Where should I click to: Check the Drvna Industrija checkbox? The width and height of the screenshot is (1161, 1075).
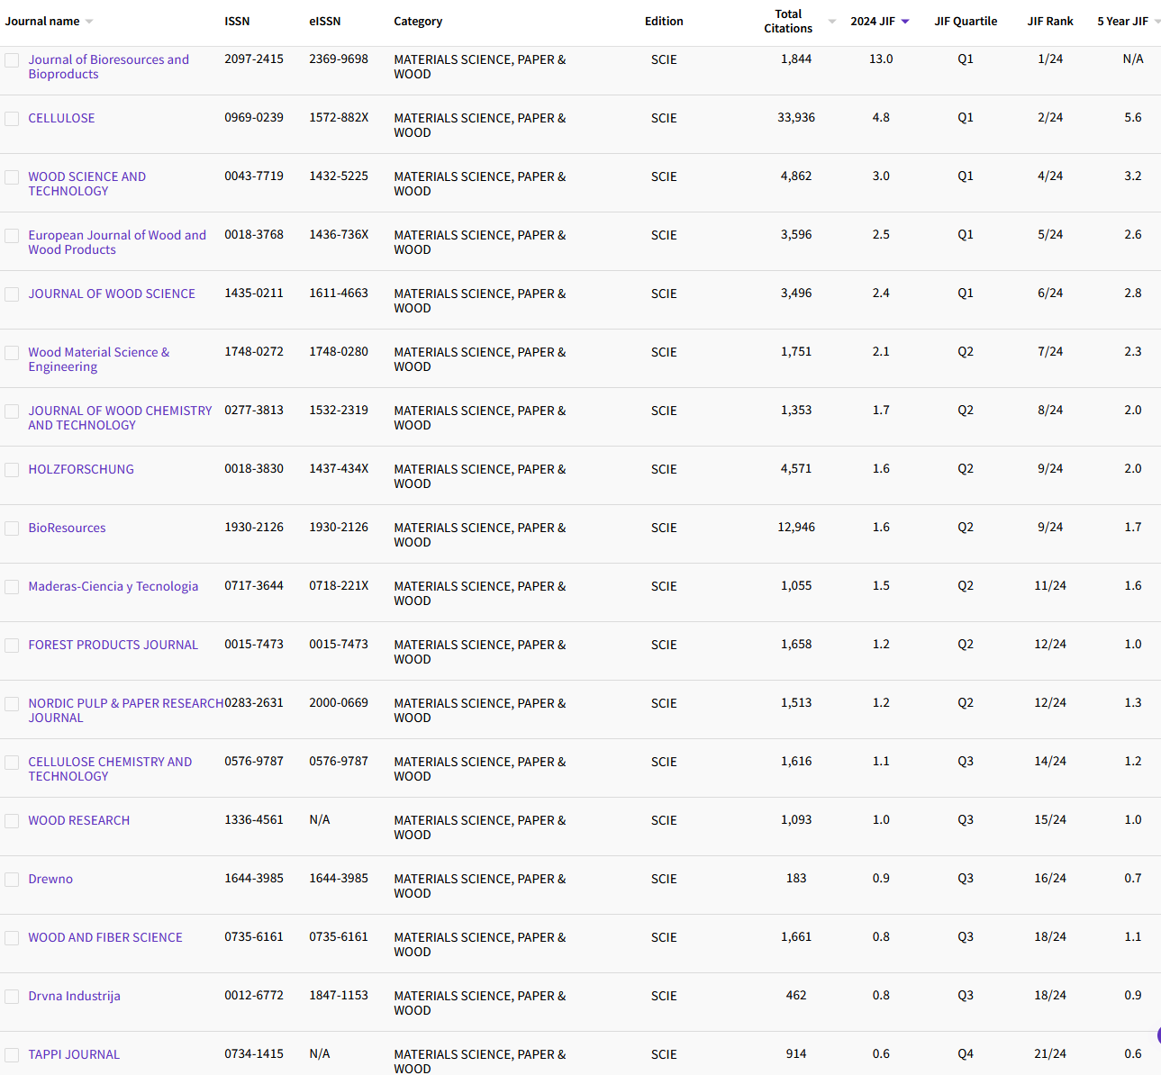pos(12,996)
